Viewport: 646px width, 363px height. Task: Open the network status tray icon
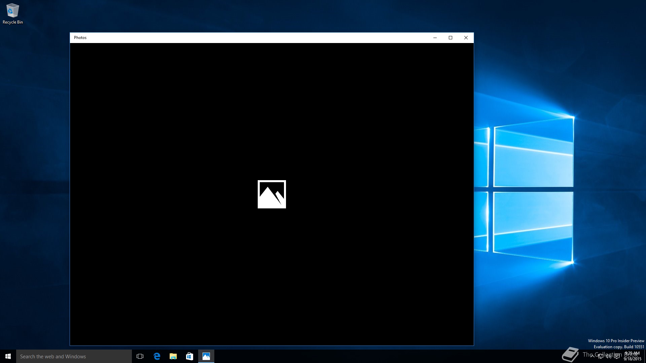coord(601,356)
